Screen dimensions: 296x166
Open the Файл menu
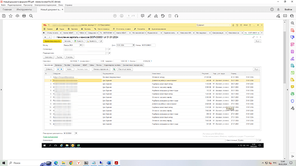pyautogui.click(x=3, y=5)
